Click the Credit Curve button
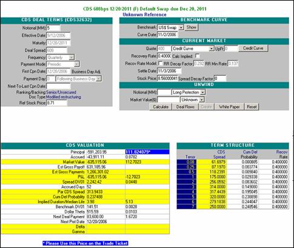Image resolution: width=294 pixels, height=248 pixels. (253, 49)
